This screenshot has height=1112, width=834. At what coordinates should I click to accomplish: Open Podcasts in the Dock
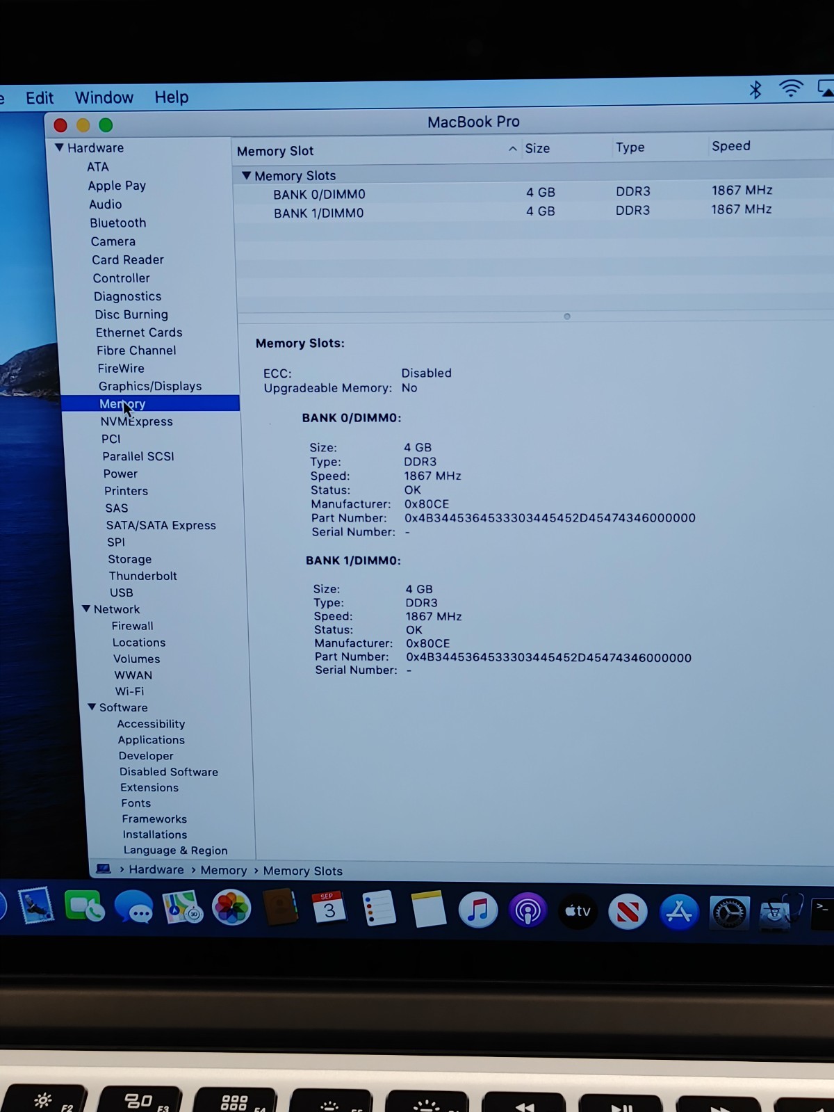528,910
